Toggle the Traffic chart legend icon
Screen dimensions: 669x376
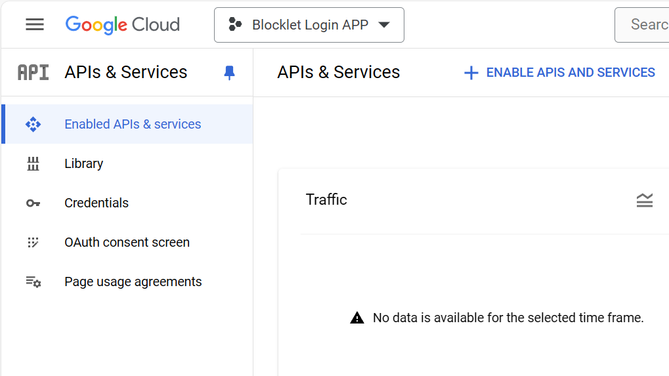pyautogui.click(x=644, y=200)
